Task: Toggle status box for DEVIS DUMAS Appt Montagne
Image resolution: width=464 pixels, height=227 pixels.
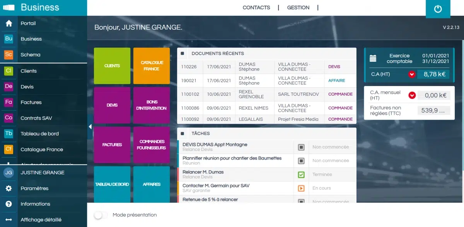Action: point(301,147)
